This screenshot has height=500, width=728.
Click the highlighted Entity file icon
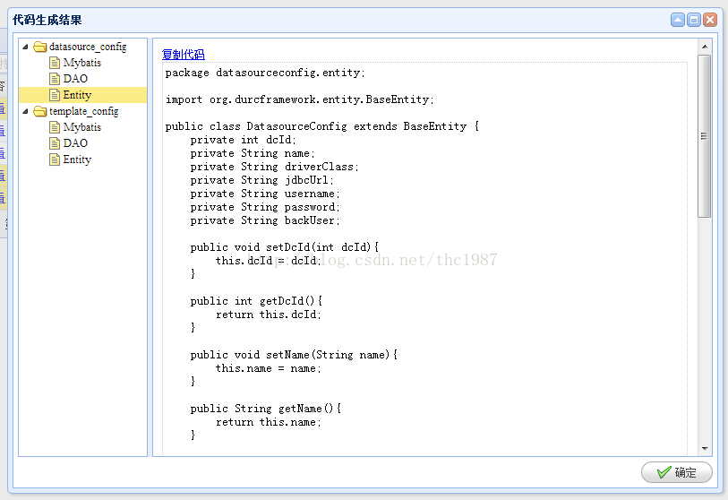coord(55,95)
